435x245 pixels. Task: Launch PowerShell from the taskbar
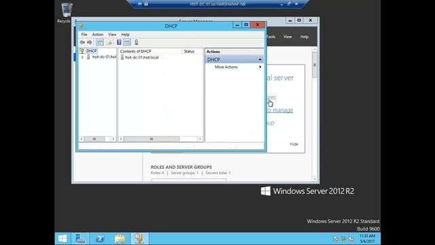[x=100, y=239]
